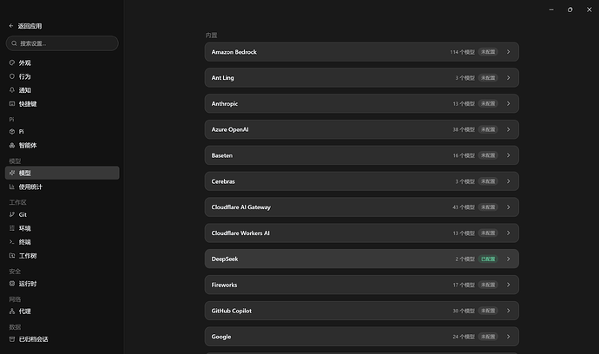This screenshot has width=599, height=354.
Task: Open the 终端 terminal icon
Action: [x=12, y=242]
